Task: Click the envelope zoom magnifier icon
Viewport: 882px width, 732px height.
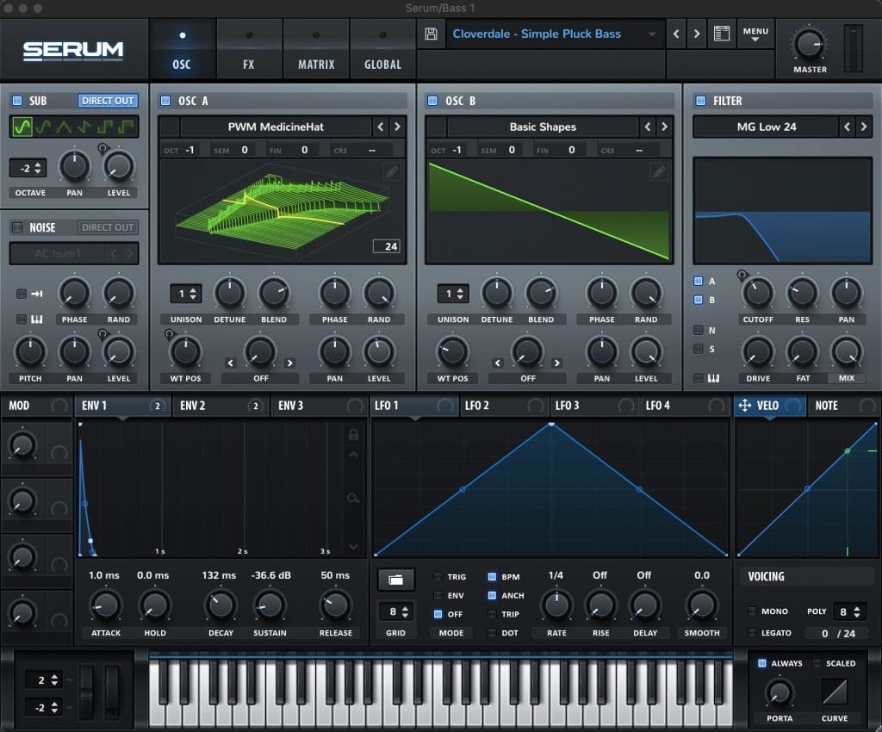Action: [353, 498]
